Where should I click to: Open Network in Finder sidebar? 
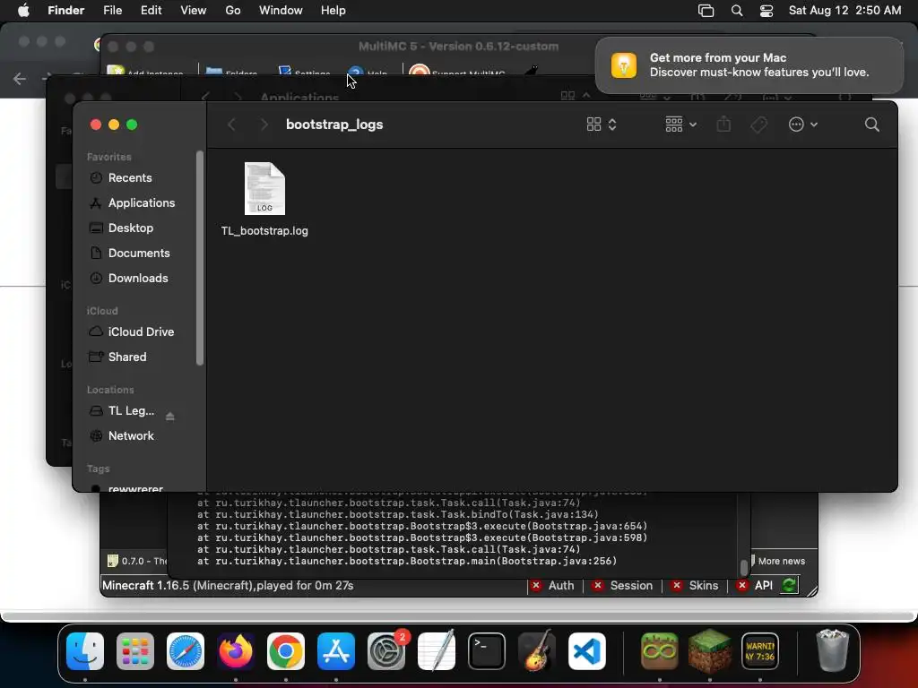tap(131, 436)
